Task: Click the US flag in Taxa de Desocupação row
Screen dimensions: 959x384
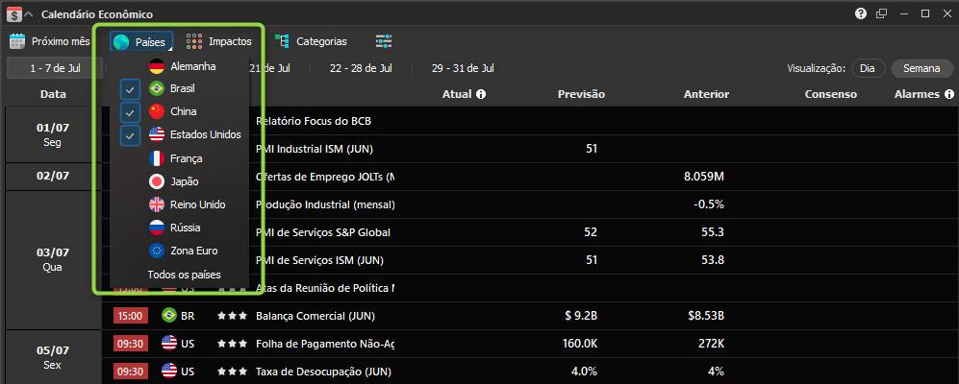Action: pyautogui.click(x=169, y=371)
